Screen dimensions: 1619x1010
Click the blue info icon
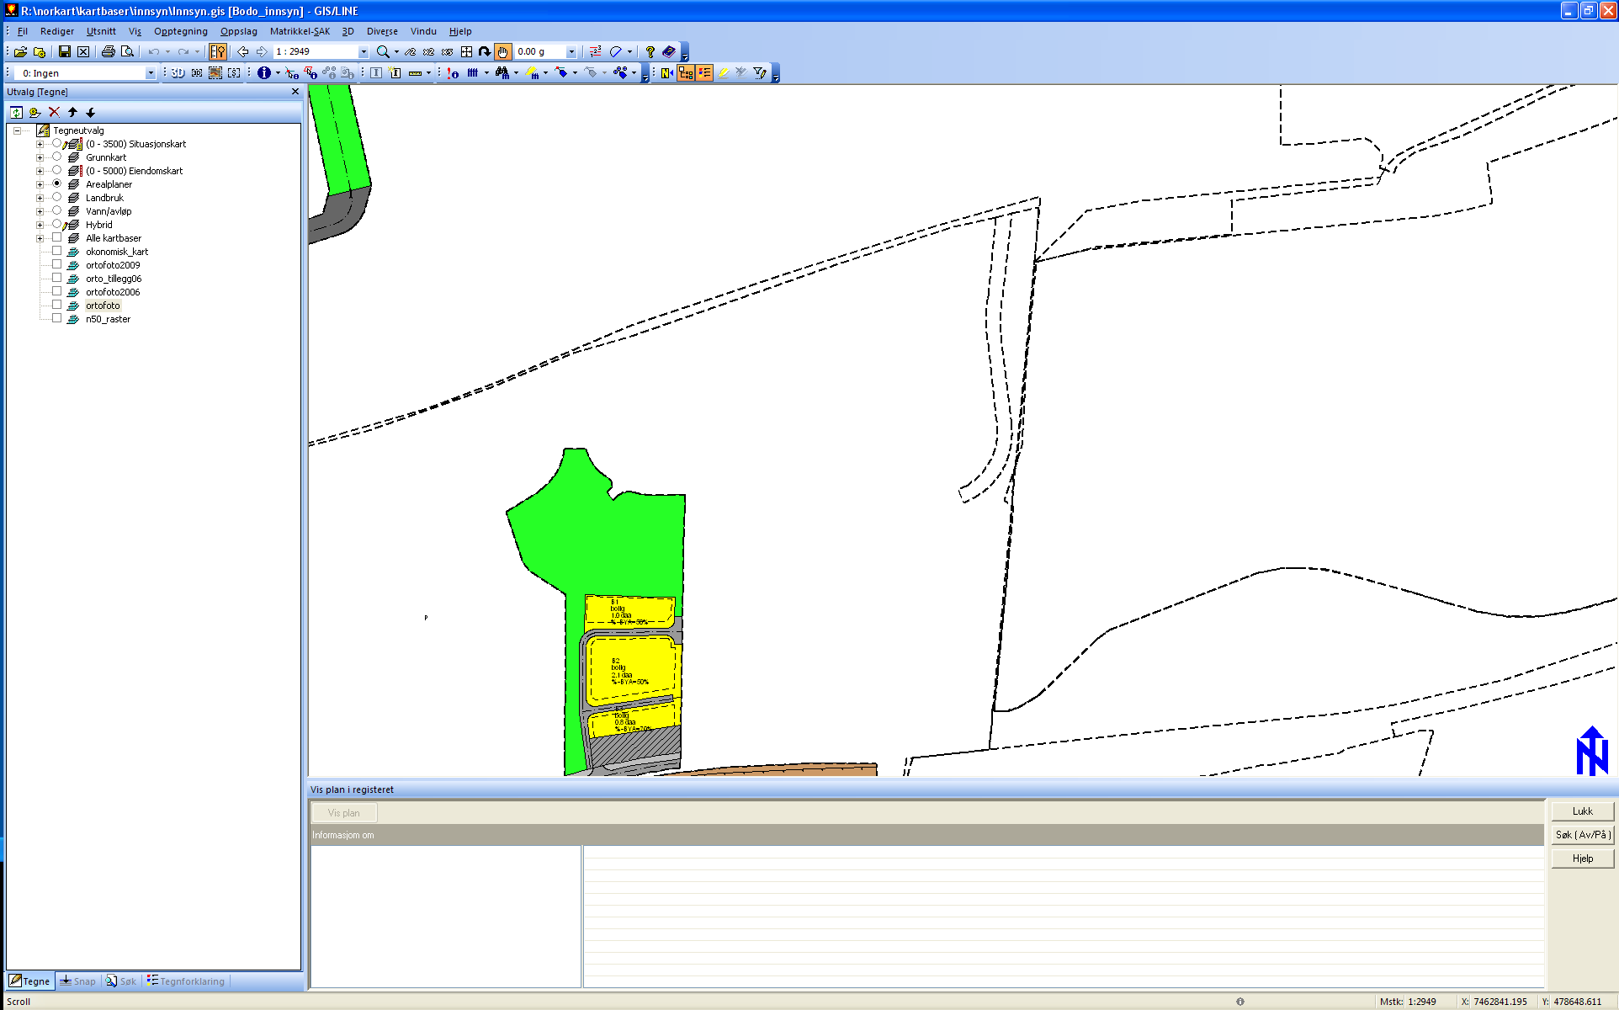click(x=264, y=73)
